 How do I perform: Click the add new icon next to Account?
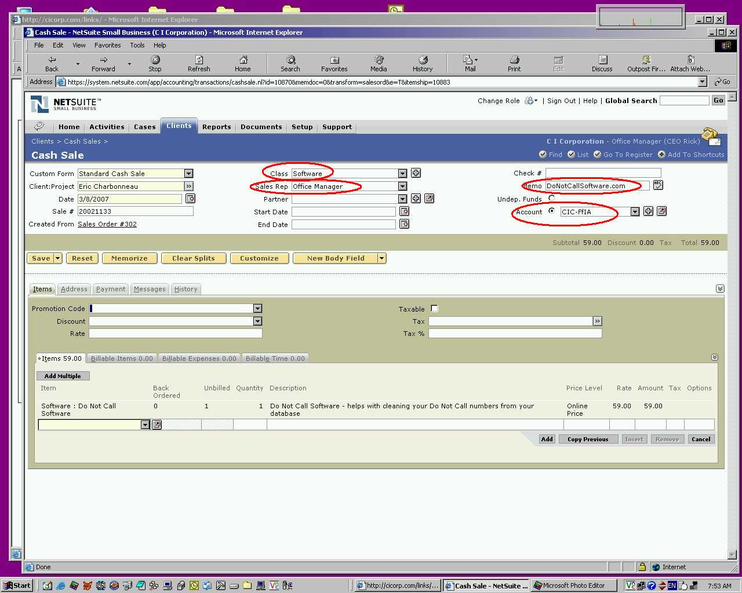click(648, 211)
